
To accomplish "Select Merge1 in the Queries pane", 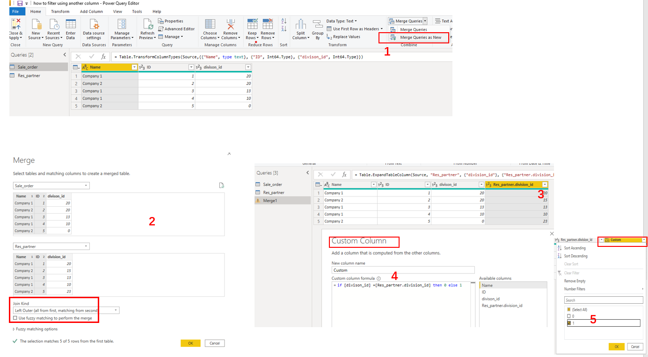I will click(283, 201).
